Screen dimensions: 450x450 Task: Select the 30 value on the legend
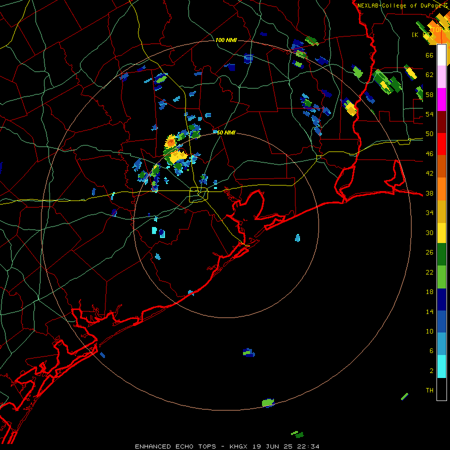click(x=429, y=232)
